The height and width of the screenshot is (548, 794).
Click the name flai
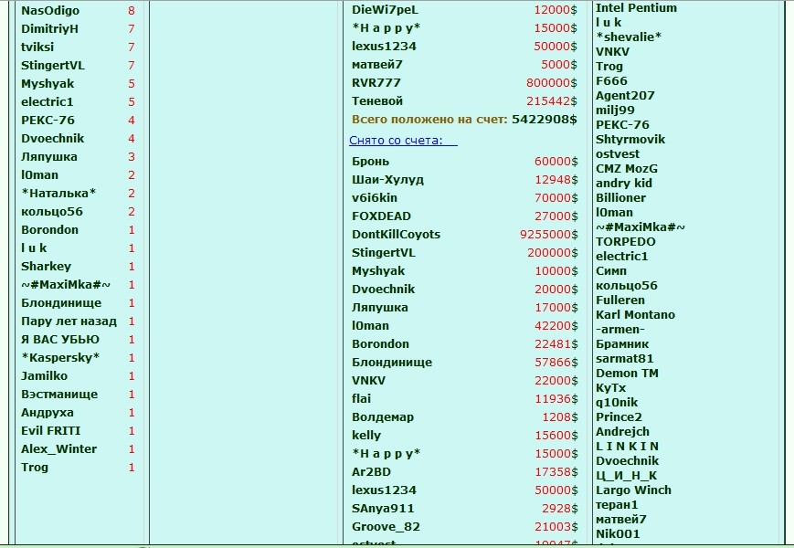362,399
